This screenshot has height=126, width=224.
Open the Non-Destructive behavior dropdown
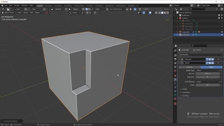tap(117, 9)
